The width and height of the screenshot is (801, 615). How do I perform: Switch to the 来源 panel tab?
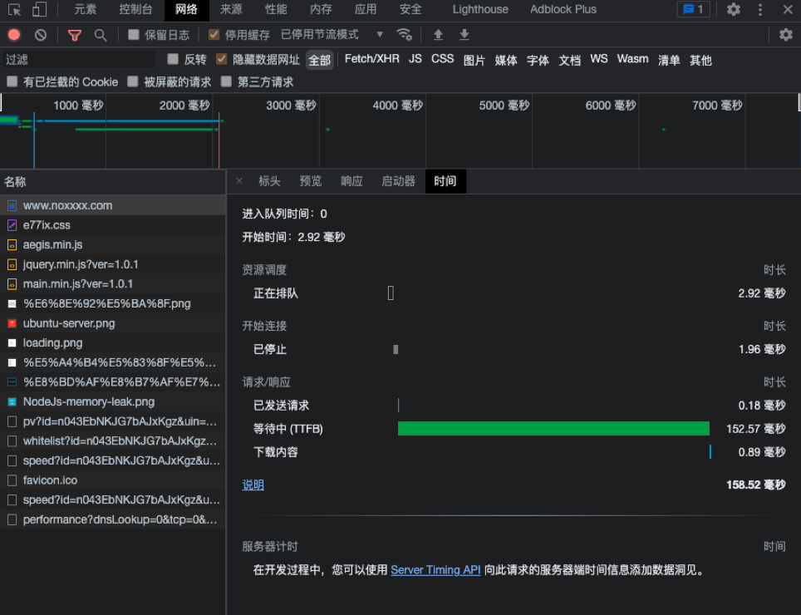coord(231,10)
